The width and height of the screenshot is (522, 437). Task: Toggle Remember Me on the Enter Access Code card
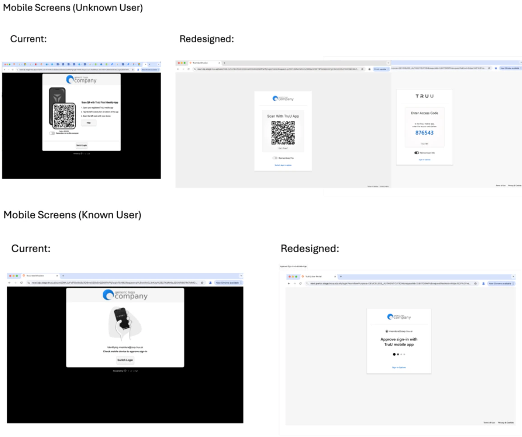click(416, 153)
